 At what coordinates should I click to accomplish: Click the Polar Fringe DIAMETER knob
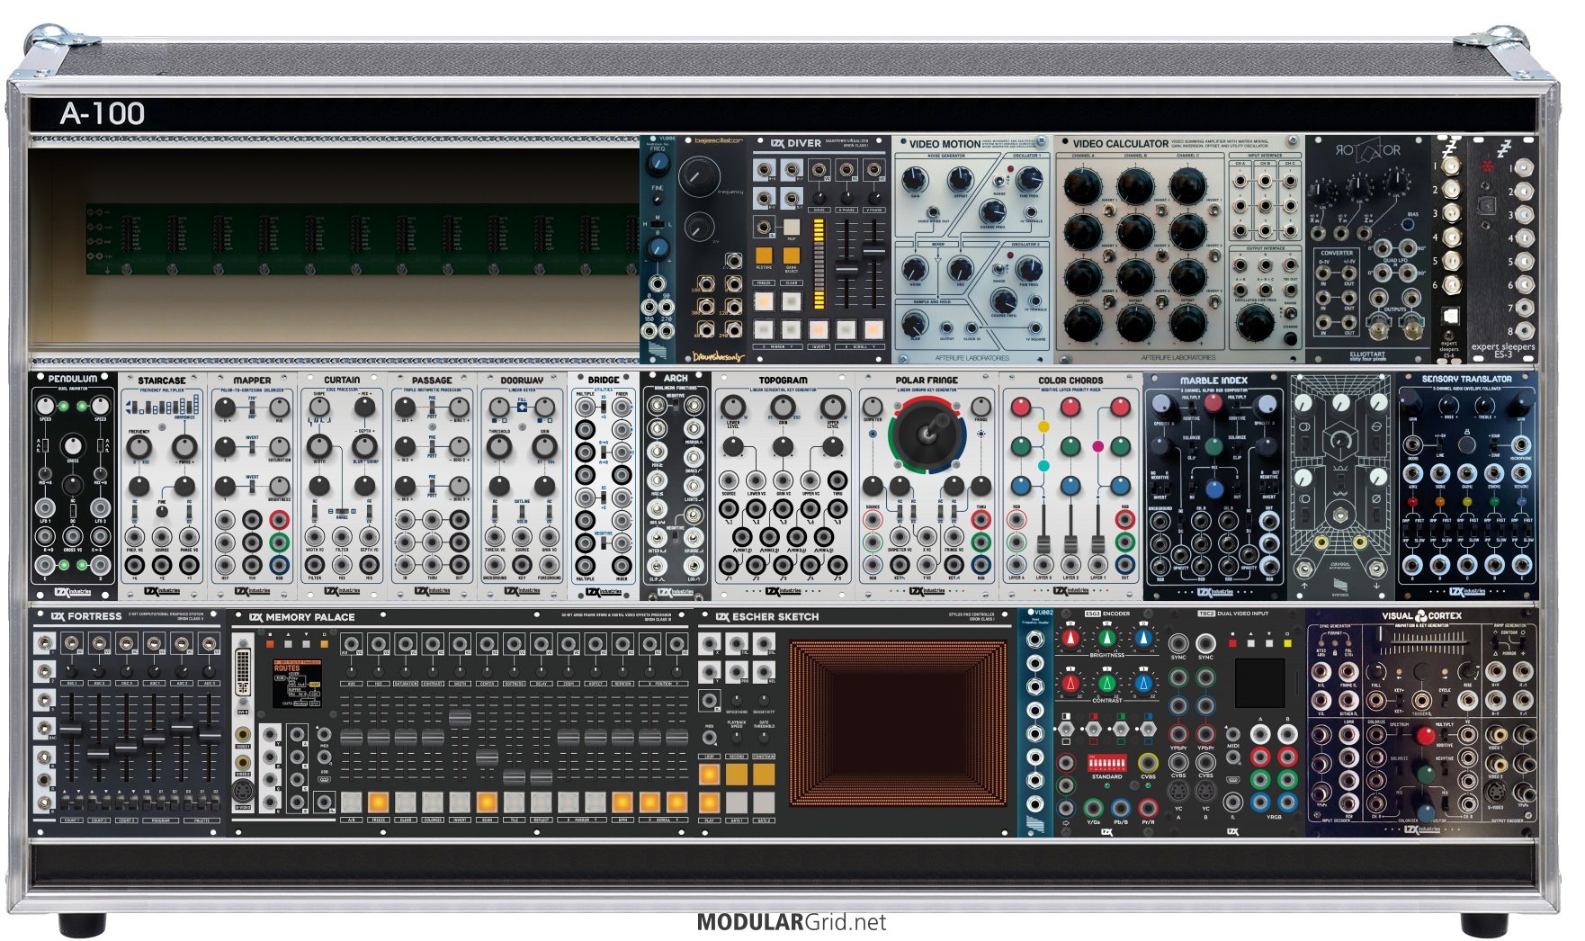873,407
